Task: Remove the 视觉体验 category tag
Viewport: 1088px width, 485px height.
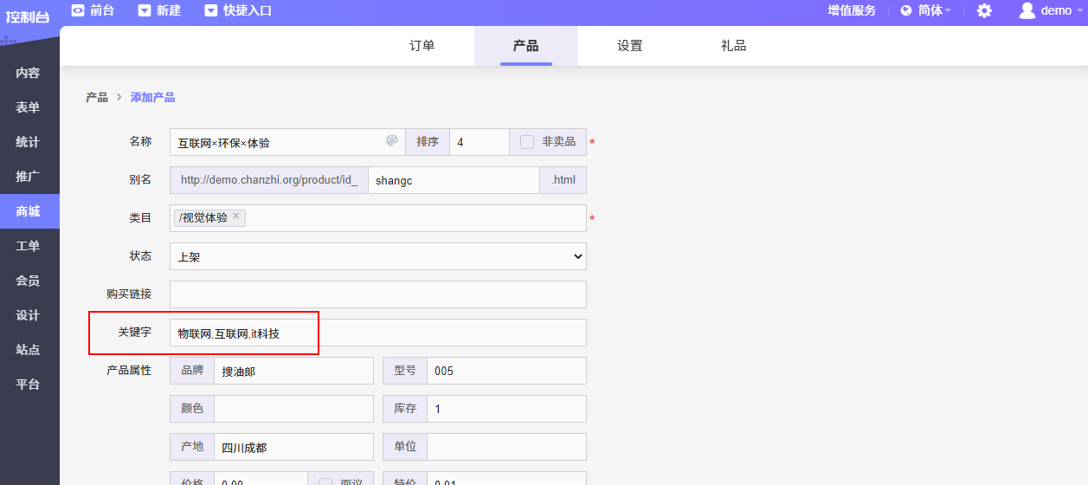Action: tap(236, 217)
